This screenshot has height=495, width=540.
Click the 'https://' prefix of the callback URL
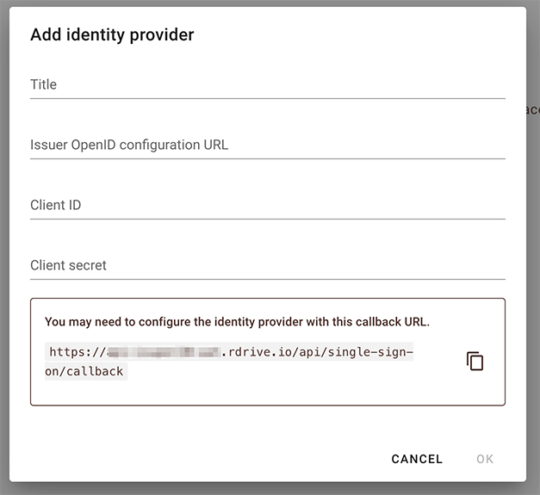[x=78, y=352]
